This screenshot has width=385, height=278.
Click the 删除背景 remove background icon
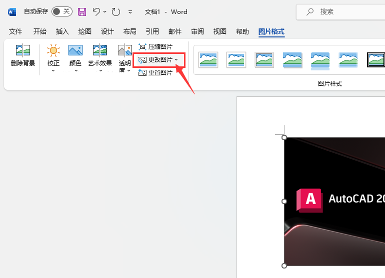point(23,50)
